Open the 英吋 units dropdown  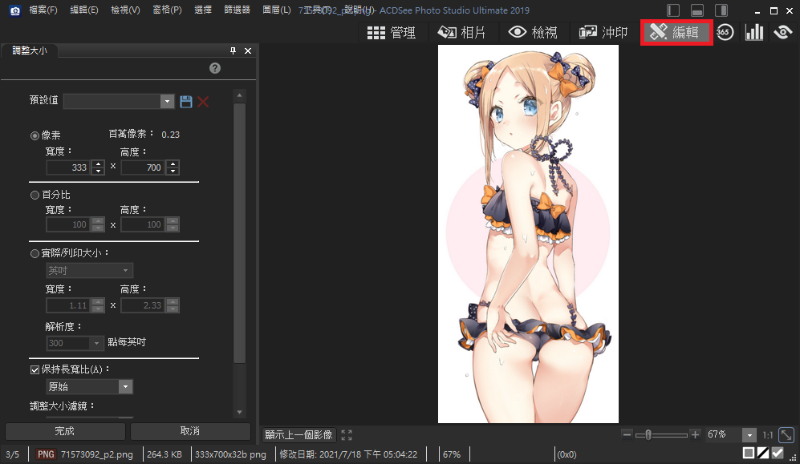coord(89,270)
